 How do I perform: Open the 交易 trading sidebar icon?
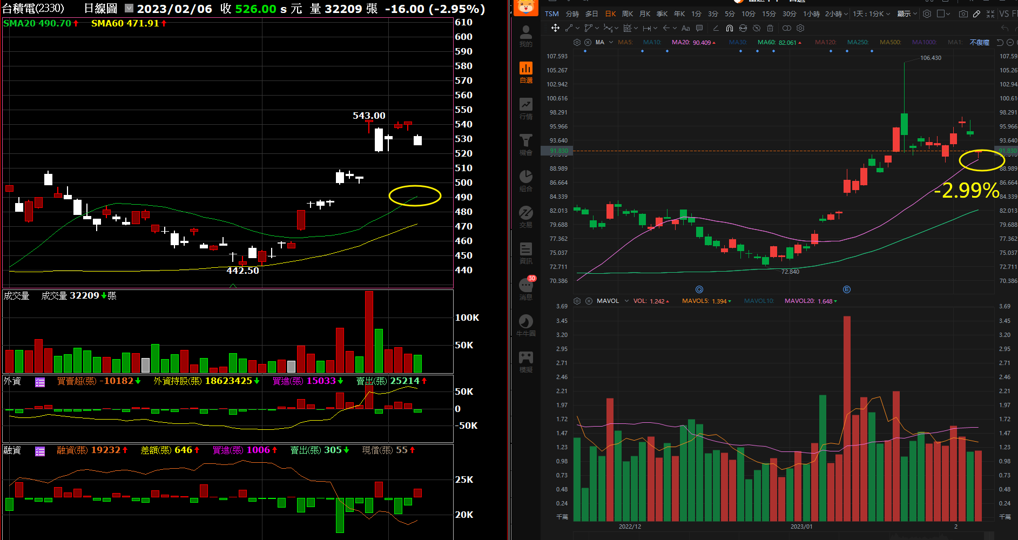point(525,217)
